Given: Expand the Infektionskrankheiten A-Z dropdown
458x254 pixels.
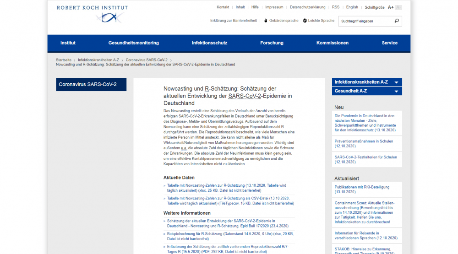Looking at the screenshot, I should [367, 82].
